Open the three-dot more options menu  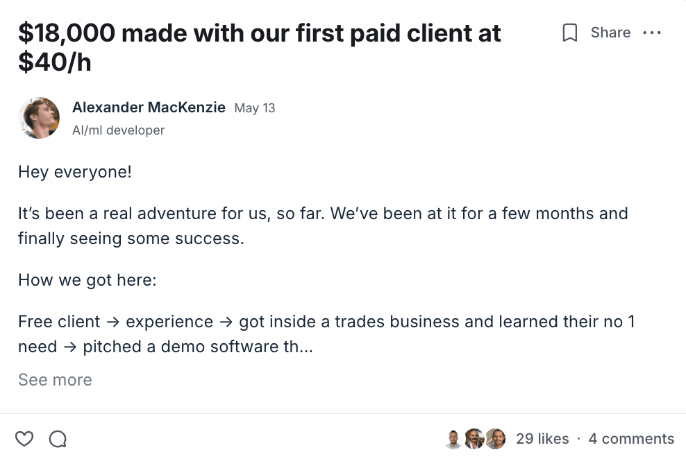click(x=652, y=33)
